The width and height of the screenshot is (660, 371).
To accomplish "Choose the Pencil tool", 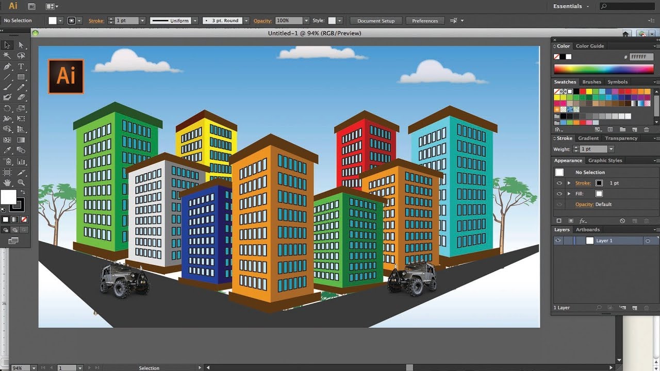I will point(21,88).
